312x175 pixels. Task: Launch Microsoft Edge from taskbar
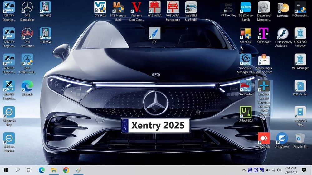click(41, 170)
